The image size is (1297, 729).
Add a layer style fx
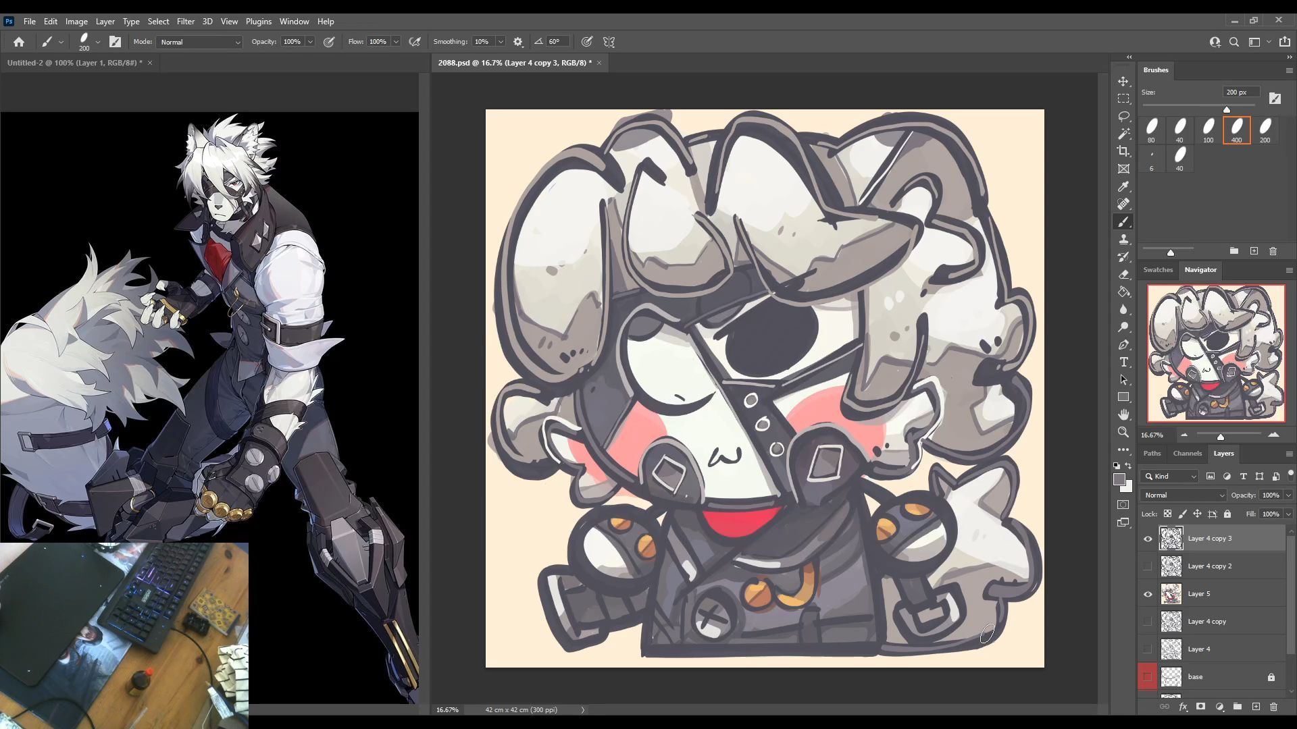pyautogui.click(x=1183, y=707)
